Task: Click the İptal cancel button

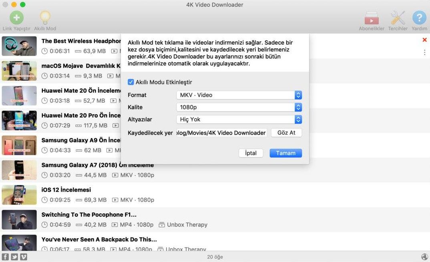Action: point(251,153)
